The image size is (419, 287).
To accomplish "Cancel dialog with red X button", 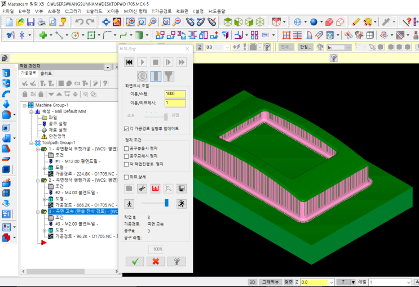I will tap(155, 261).
